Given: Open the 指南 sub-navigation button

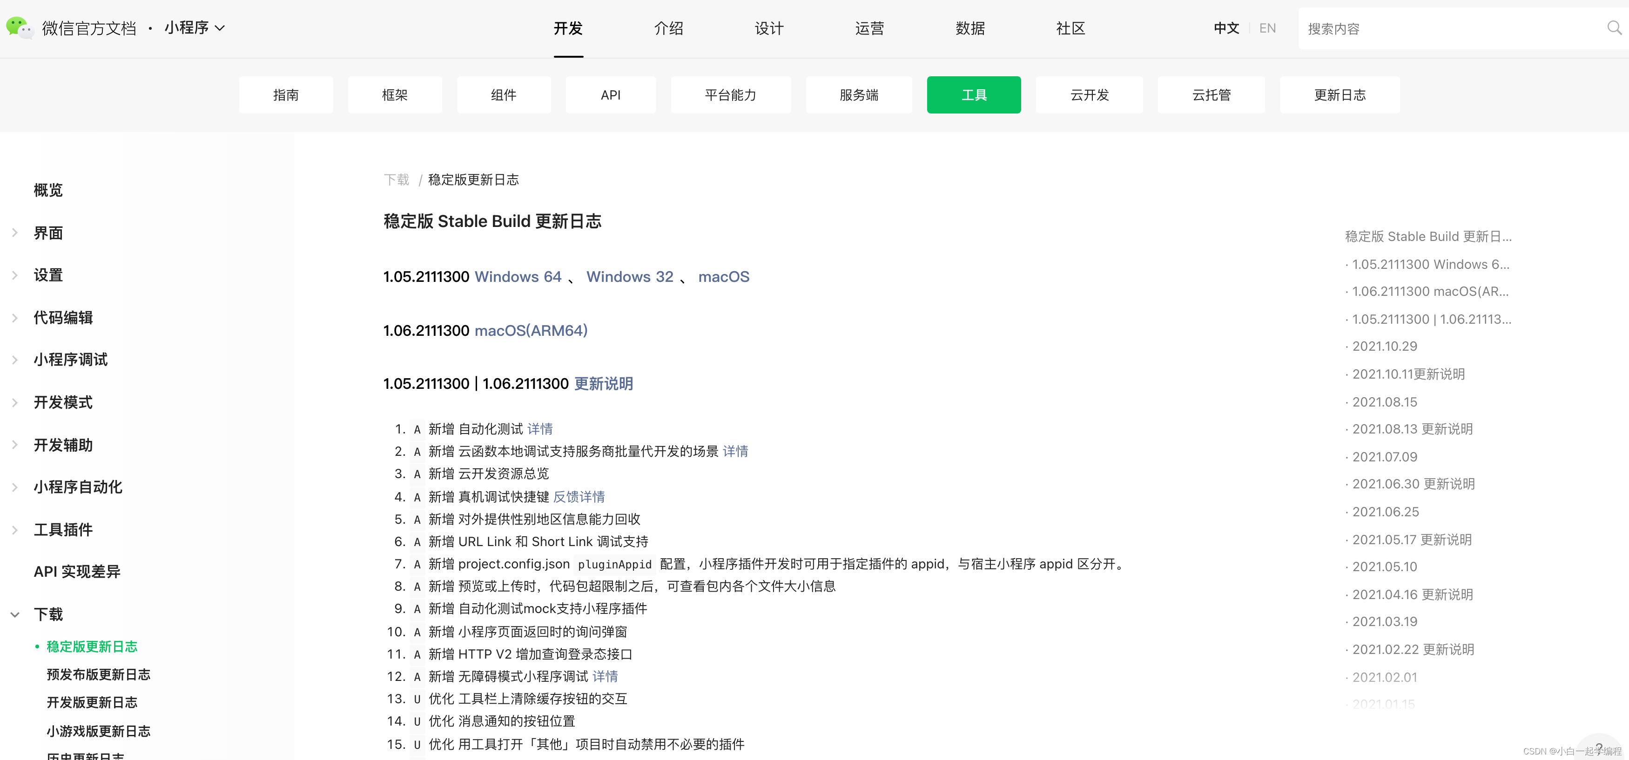Looking at the screenshot, I should click(x=286, y=95).
